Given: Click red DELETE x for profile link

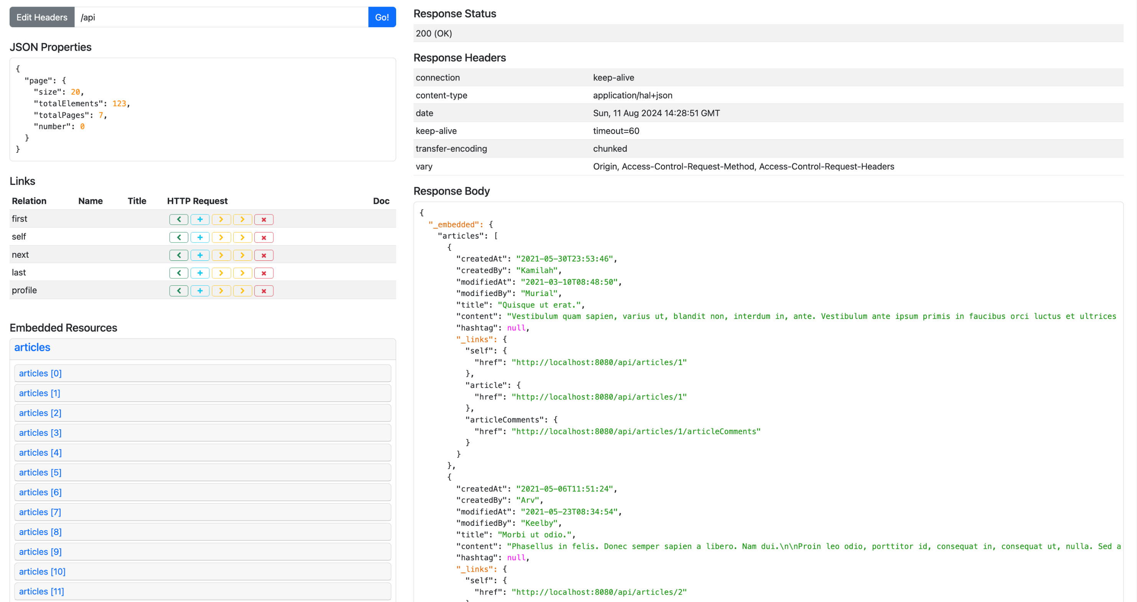Looking at the screenshot, I should [x=263, y=291].
